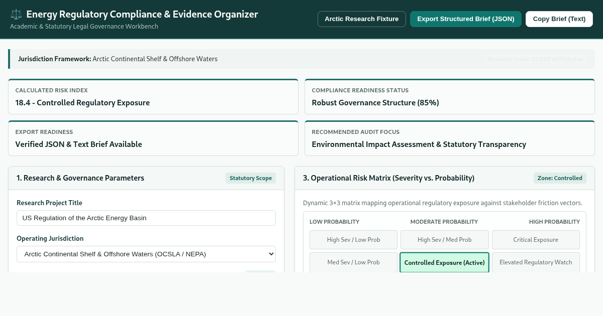Click the 'Robust Governance Structure (85%)' value
The image size is (603, 316).
[375, 103]
